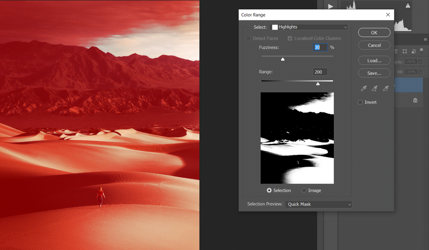Click the Range slider handle
The image size is (429, 250).
tap(318, 84)
